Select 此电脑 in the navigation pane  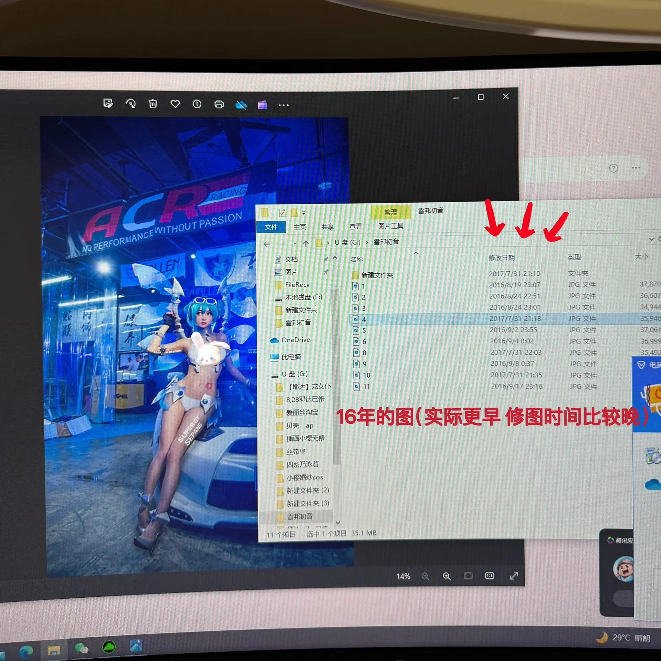[291, 357]
